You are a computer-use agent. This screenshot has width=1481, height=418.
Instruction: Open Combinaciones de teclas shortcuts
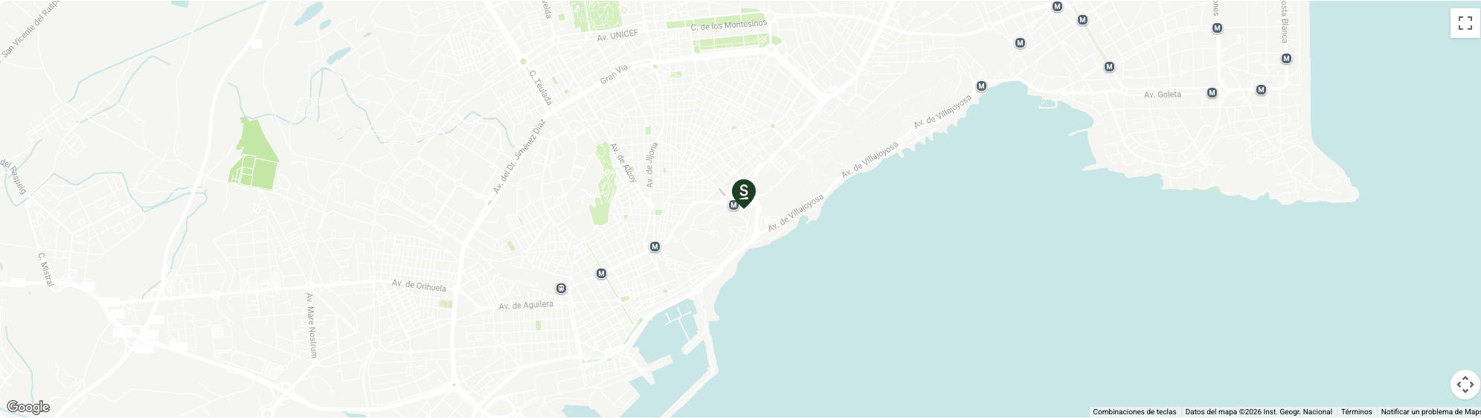(x=1134, y=412)
